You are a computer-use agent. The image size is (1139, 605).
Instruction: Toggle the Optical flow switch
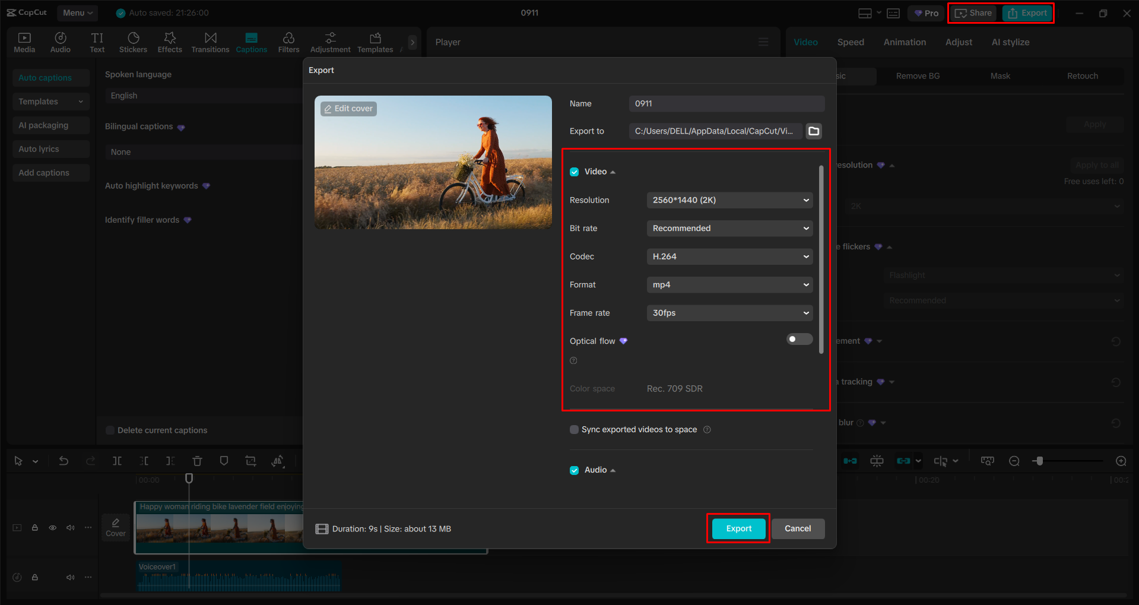799,339
